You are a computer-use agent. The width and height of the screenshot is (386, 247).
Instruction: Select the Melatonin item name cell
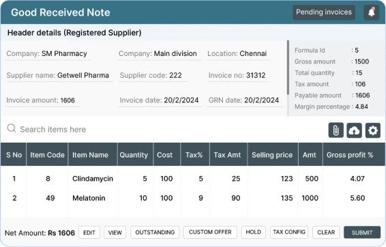89,198
